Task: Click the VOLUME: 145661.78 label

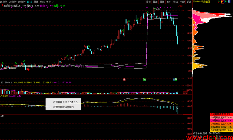Action: (24, 82)
